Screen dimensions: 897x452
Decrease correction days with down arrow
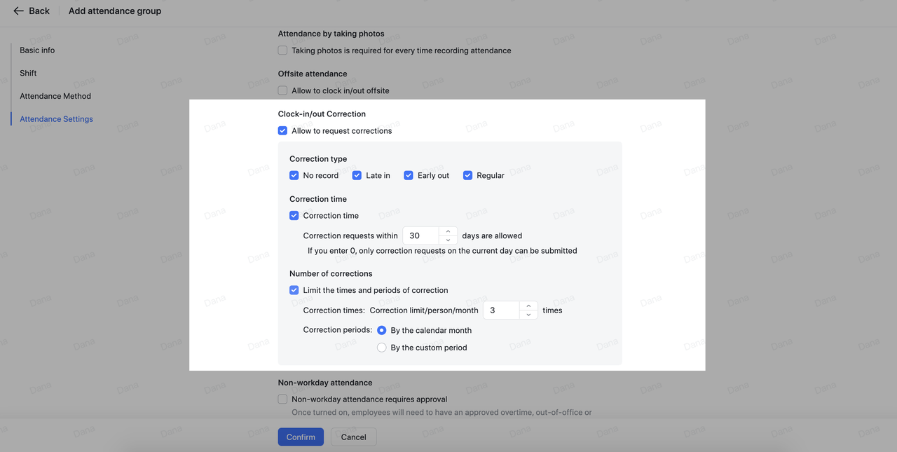coord(448,240)
